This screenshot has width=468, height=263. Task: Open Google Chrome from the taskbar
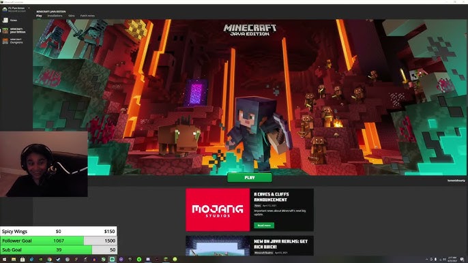[x=50, y=260]
